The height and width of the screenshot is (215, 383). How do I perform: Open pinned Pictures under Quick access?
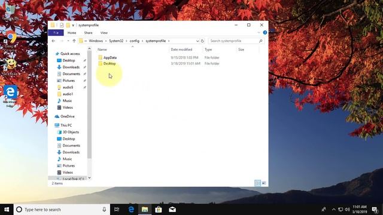pyautogui.click(x=68, y=81)
